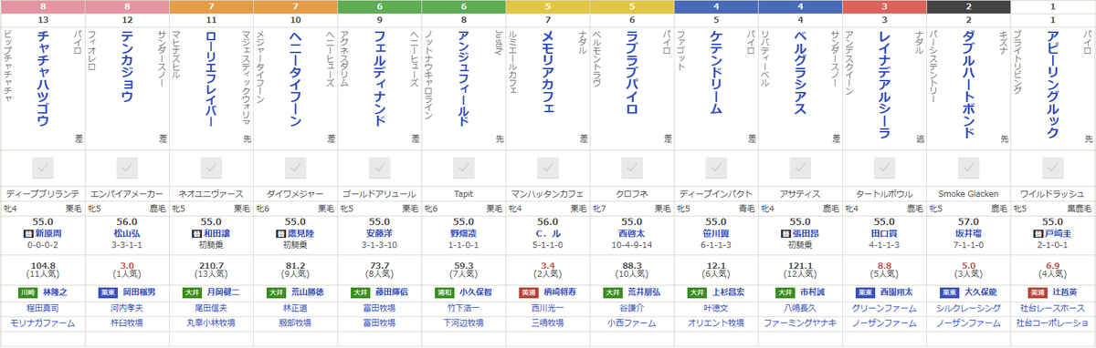The height and width of the screenshot is (348, 1096).
Task: Click sire name マンハッタンカフェ
Action: pyautogui.click(x=547, y=193)
